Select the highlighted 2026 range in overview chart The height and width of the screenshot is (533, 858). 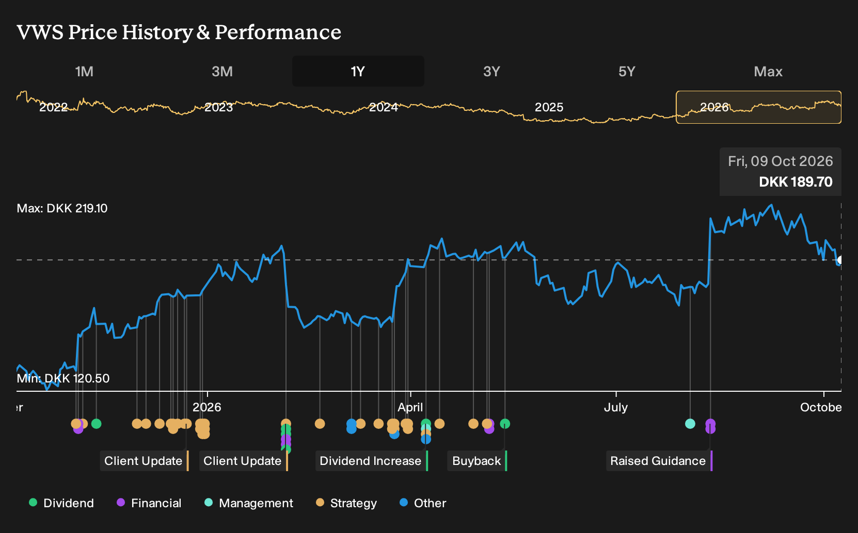[x=758, y=107]
